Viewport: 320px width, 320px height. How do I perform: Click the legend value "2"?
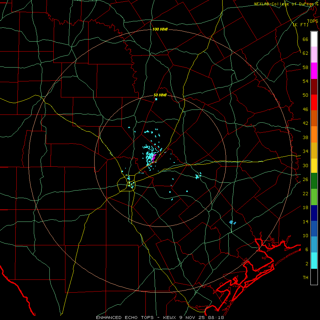(x=307, y=264)
